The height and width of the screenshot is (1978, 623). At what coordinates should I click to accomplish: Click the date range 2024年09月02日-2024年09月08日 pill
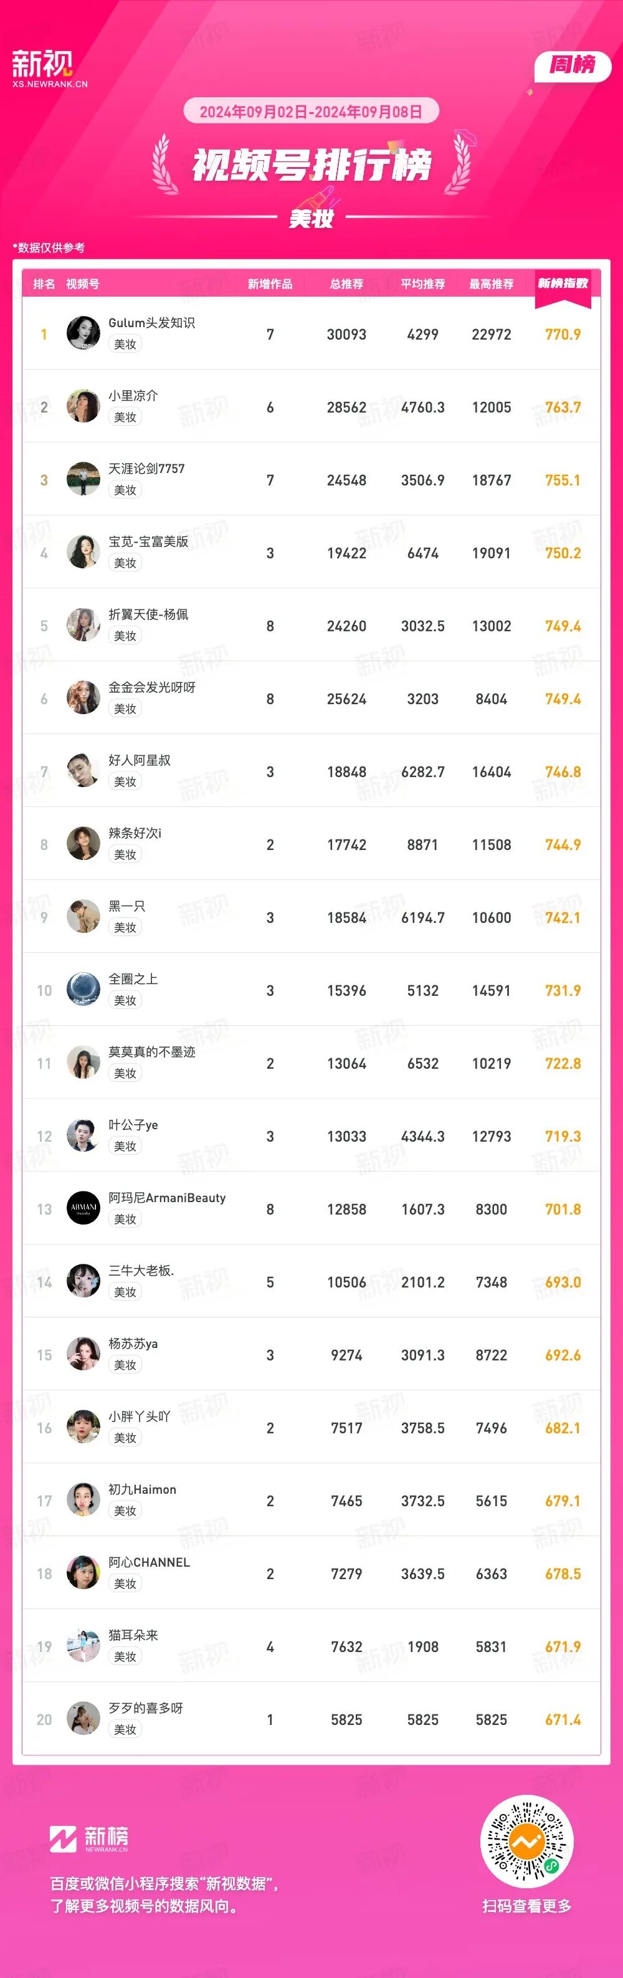tap(311, 112)
